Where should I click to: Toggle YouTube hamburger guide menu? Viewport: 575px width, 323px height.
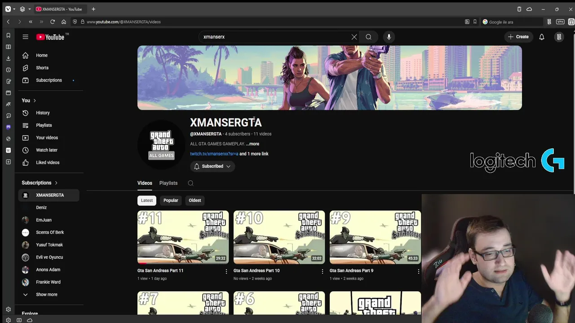pyautogui.click(x=26, y=37)
